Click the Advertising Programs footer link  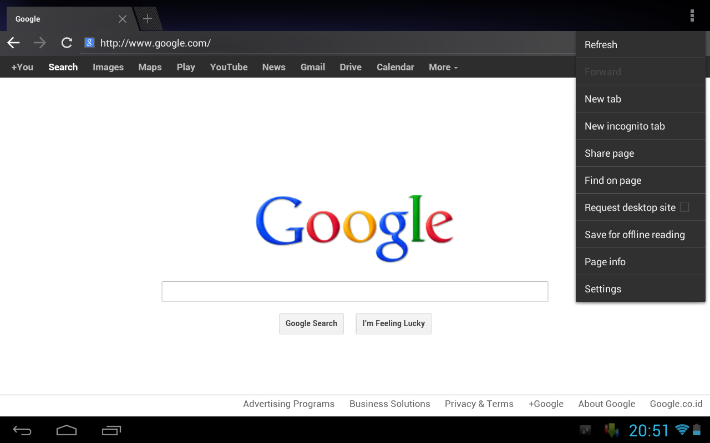(x=289, y=404)
